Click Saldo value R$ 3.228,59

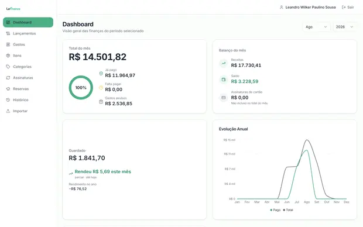(245, 81)
